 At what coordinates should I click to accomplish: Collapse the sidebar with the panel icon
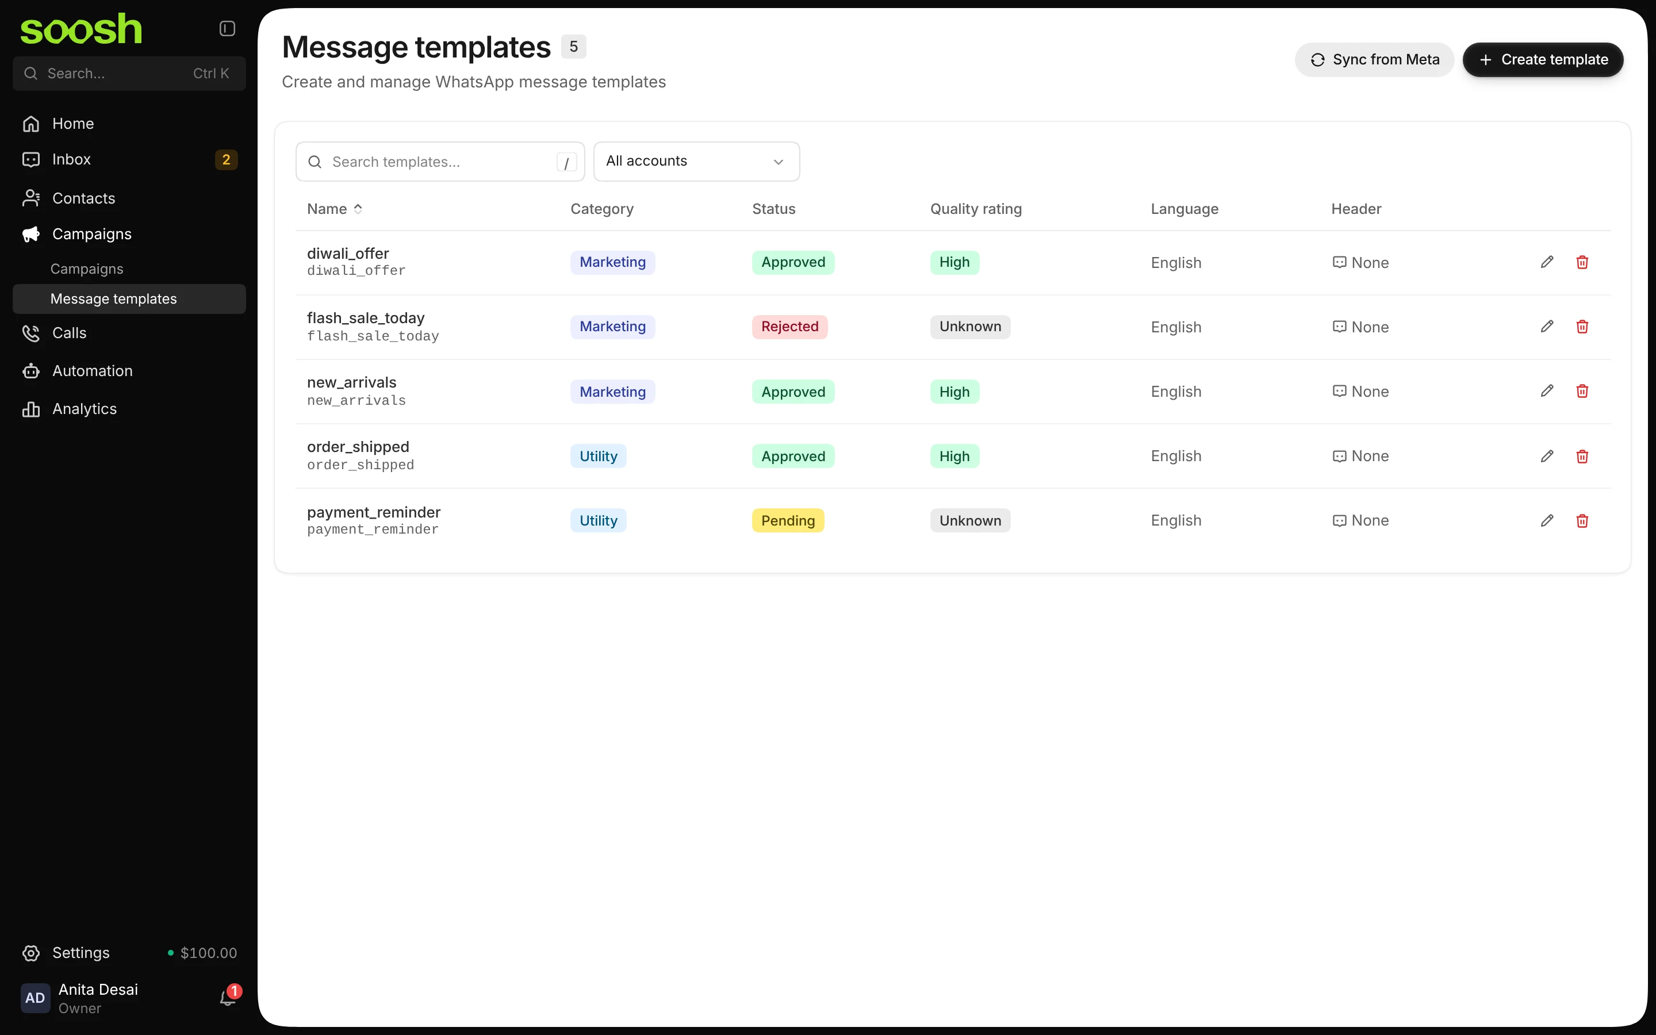[227, 28]
